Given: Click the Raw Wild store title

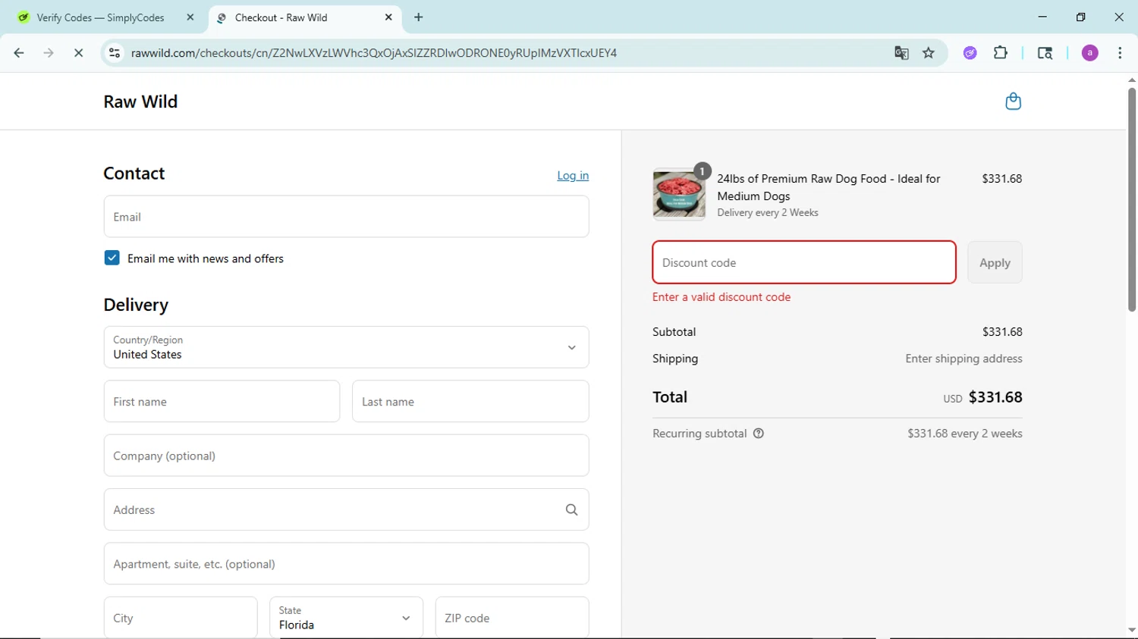Looking at the screenshot, I should tap(140, 102).
